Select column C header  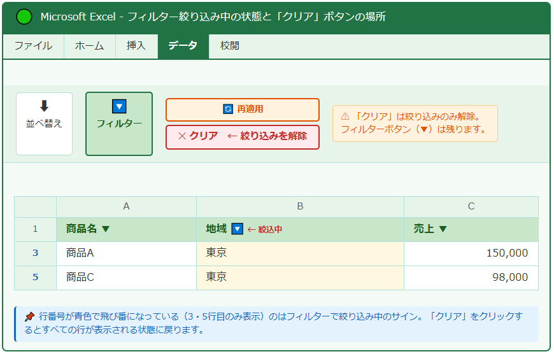tap(471, 206)
